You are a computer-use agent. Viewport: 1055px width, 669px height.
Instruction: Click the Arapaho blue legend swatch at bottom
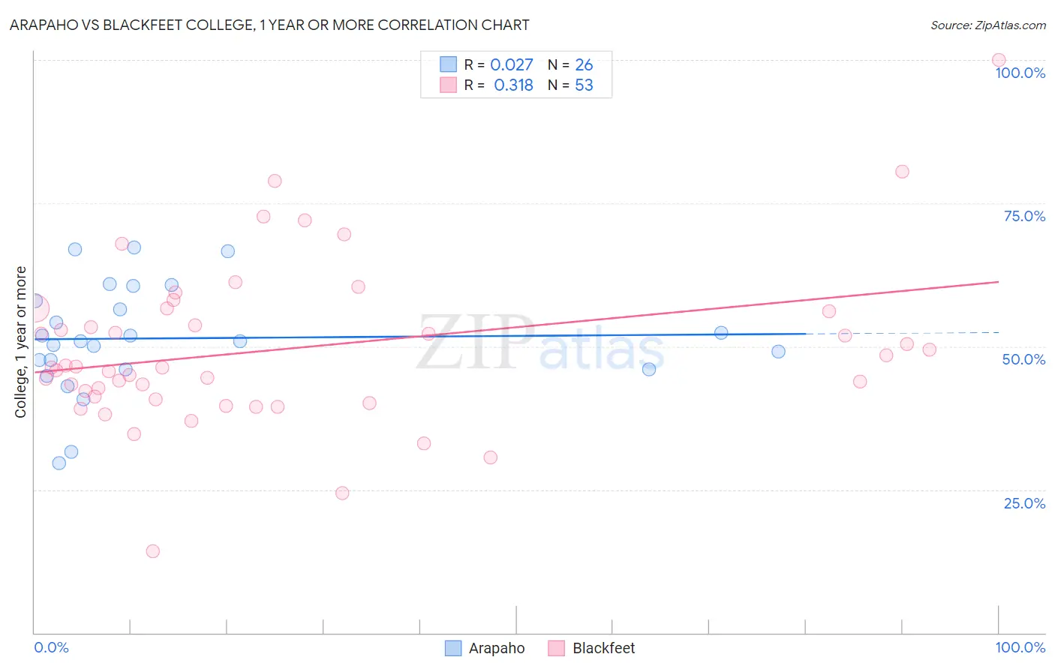453,648
